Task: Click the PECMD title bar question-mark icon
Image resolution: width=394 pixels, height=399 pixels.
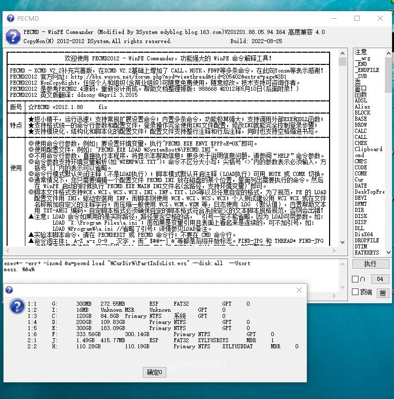Action: 11,18
